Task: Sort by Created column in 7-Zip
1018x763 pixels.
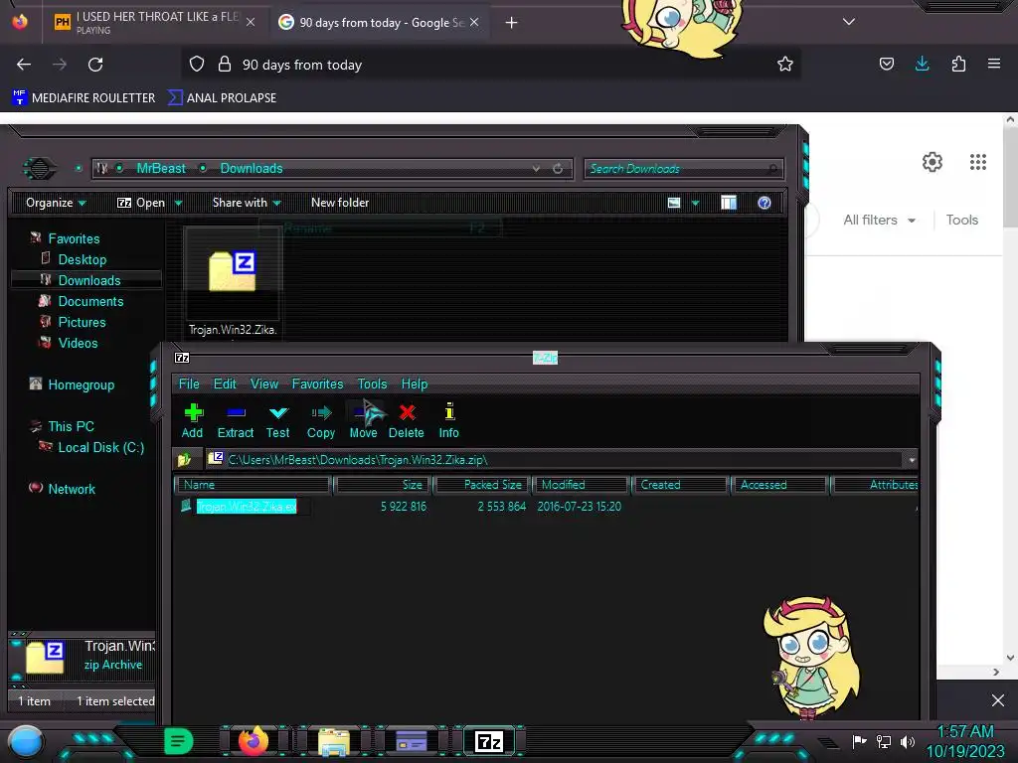Action: click(x=680, y=485)
